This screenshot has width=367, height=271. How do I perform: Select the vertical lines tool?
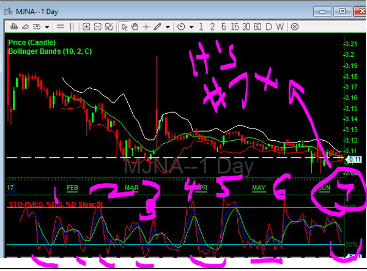[72, 27]
